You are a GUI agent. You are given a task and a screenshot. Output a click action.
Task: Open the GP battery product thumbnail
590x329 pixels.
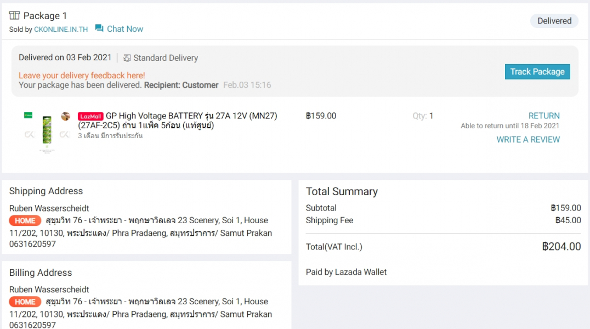[x=47, y=132]
